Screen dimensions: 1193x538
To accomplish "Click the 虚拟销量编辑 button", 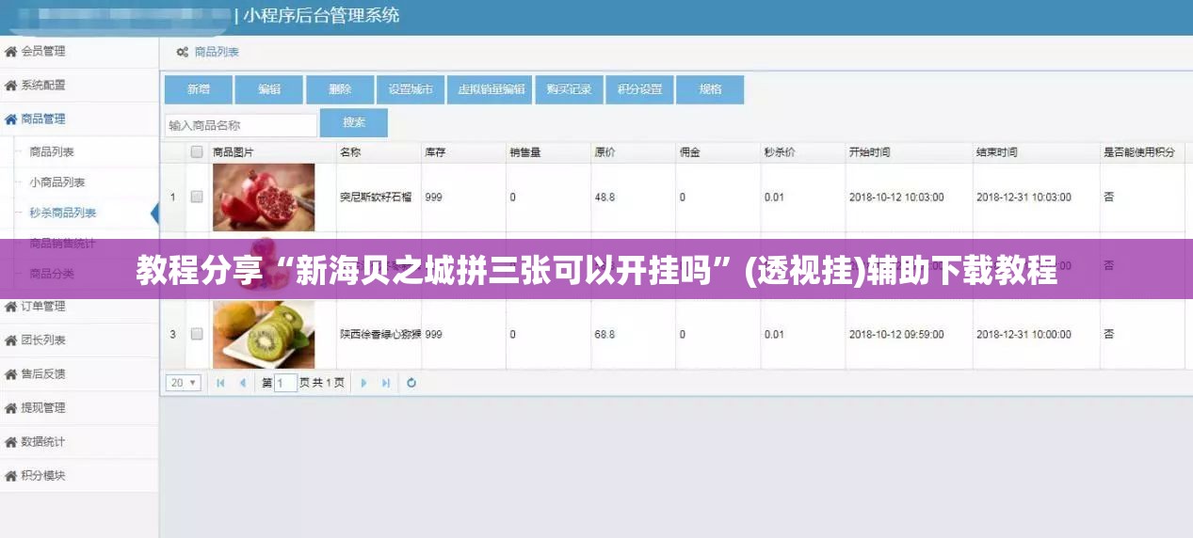I will click(490, 89).
